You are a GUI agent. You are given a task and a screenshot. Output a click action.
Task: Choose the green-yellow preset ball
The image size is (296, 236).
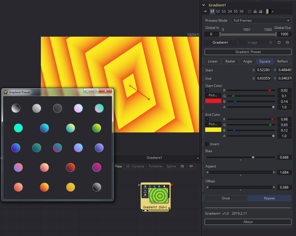(97, 128)
